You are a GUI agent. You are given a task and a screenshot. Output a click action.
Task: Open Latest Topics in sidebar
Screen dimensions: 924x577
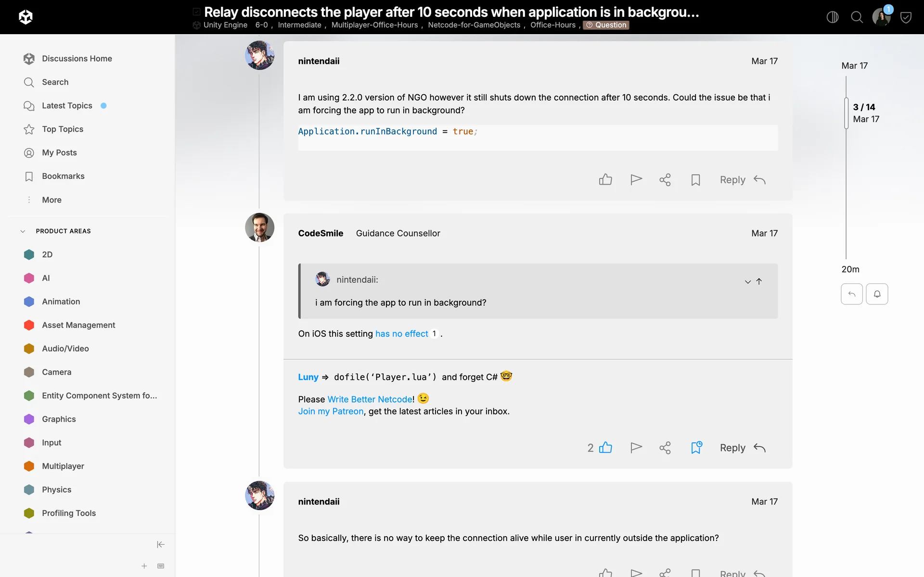(67, 105)
